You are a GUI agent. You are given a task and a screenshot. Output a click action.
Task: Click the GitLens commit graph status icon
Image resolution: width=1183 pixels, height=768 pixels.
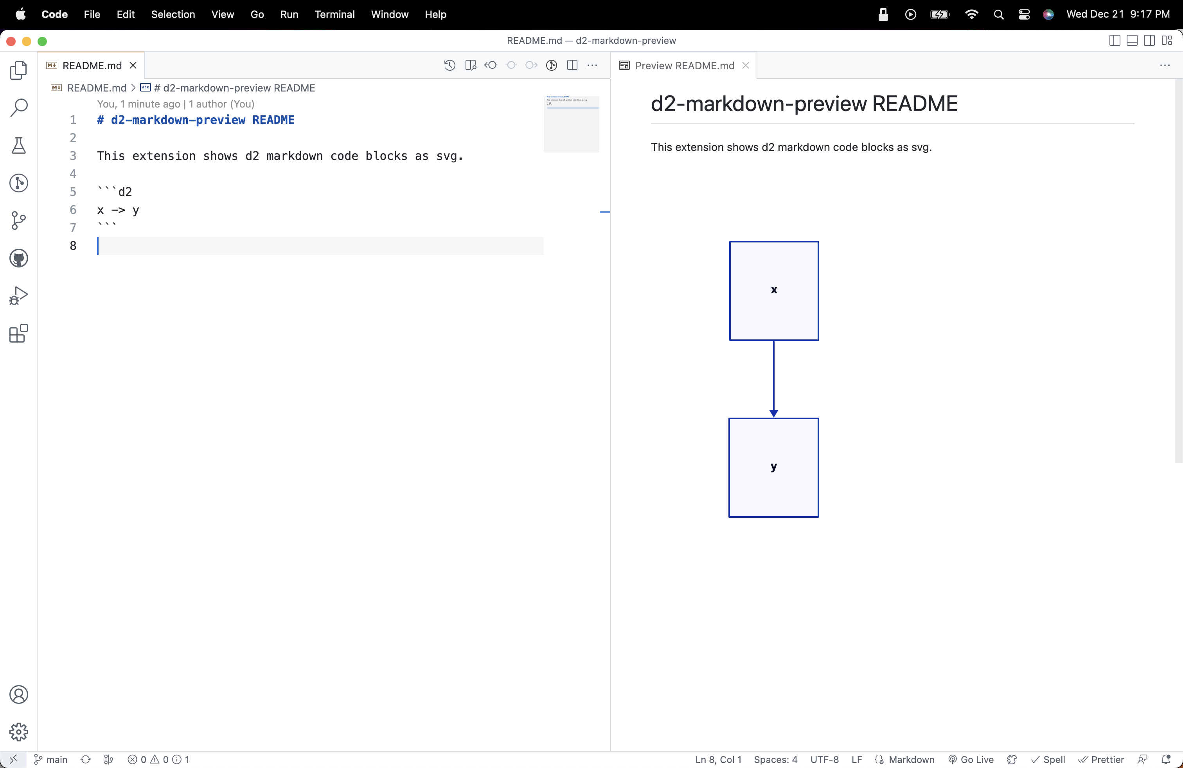108,759
